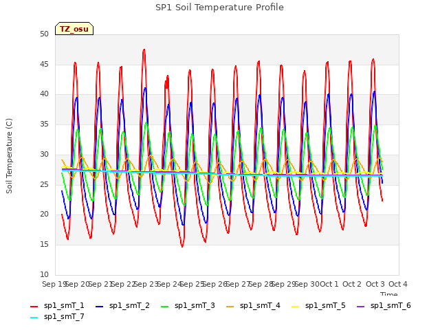Viewport: 440px width, 330px height.
Task: Click the y-axis tick label 20
Action: click(x=44, y=214)
